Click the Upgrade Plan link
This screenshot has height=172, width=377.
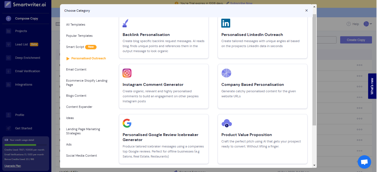coord(13,166)
